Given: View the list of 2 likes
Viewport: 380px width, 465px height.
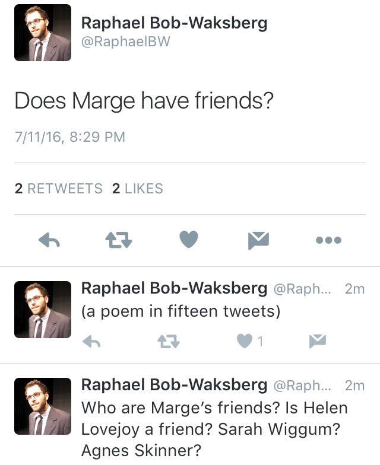Looking at the screenshot, I should 137,189.
